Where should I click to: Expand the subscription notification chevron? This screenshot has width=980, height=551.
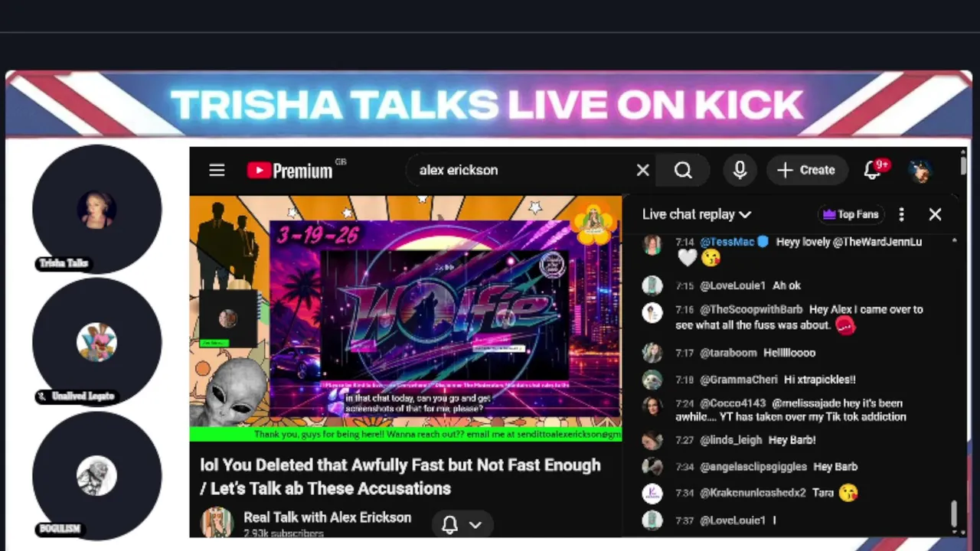(475, 524)
